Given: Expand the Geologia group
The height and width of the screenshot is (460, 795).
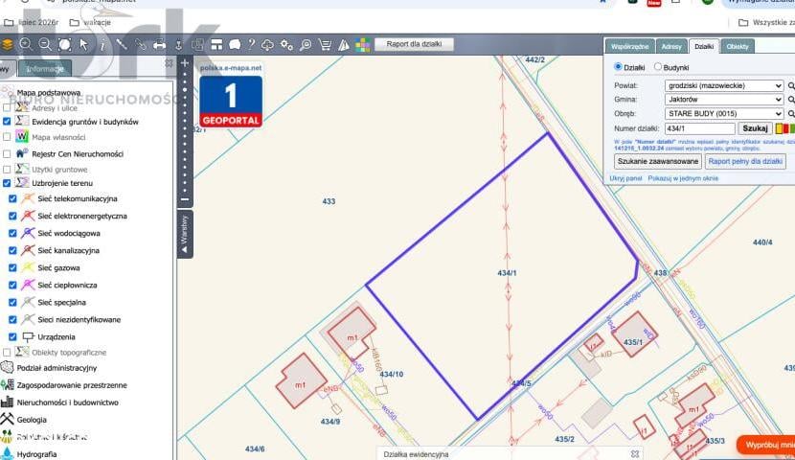Looking at the screenshot, I should coord(32,420).
